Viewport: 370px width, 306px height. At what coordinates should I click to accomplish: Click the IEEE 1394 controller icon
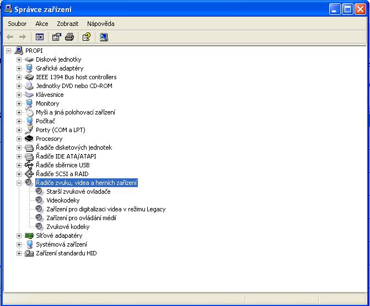tap(29, 77)
